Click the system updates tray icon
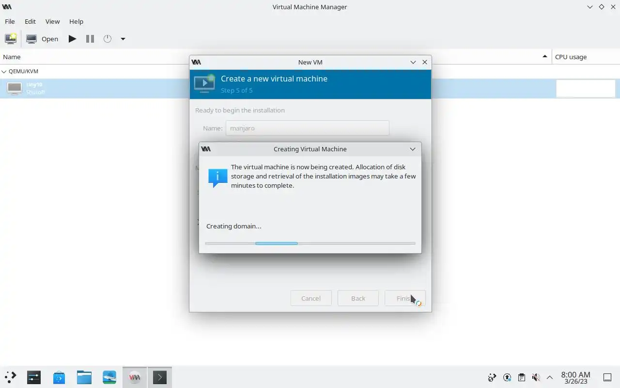Viewport: 620px width, 388px height. tap(507, 377)
